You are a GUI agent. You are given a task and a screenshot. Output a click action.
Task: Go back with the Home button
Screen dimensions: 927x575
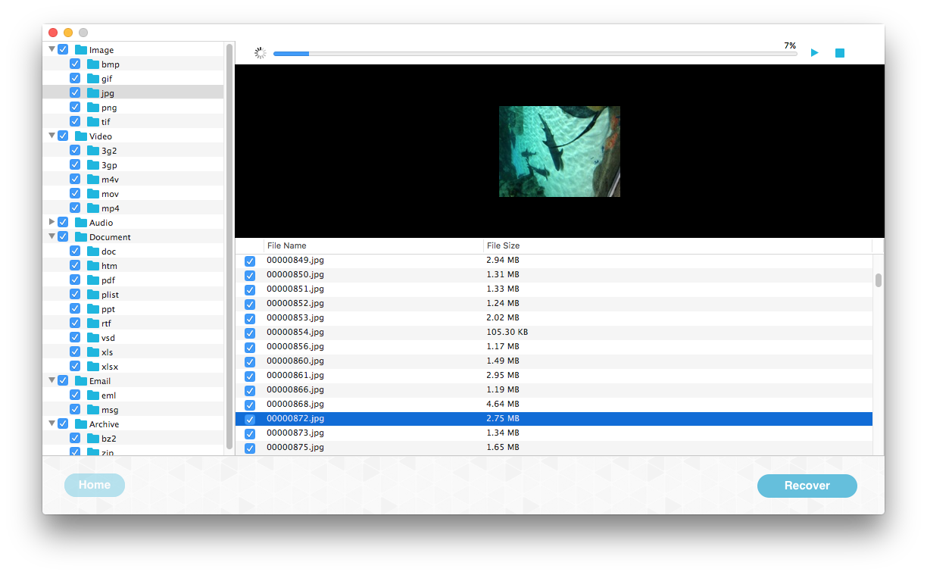[95, 486]
